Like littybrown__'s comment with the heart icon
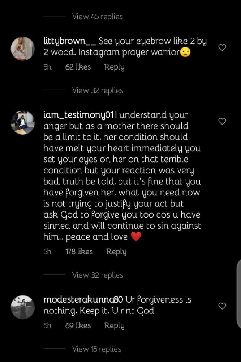 point(222,47)
